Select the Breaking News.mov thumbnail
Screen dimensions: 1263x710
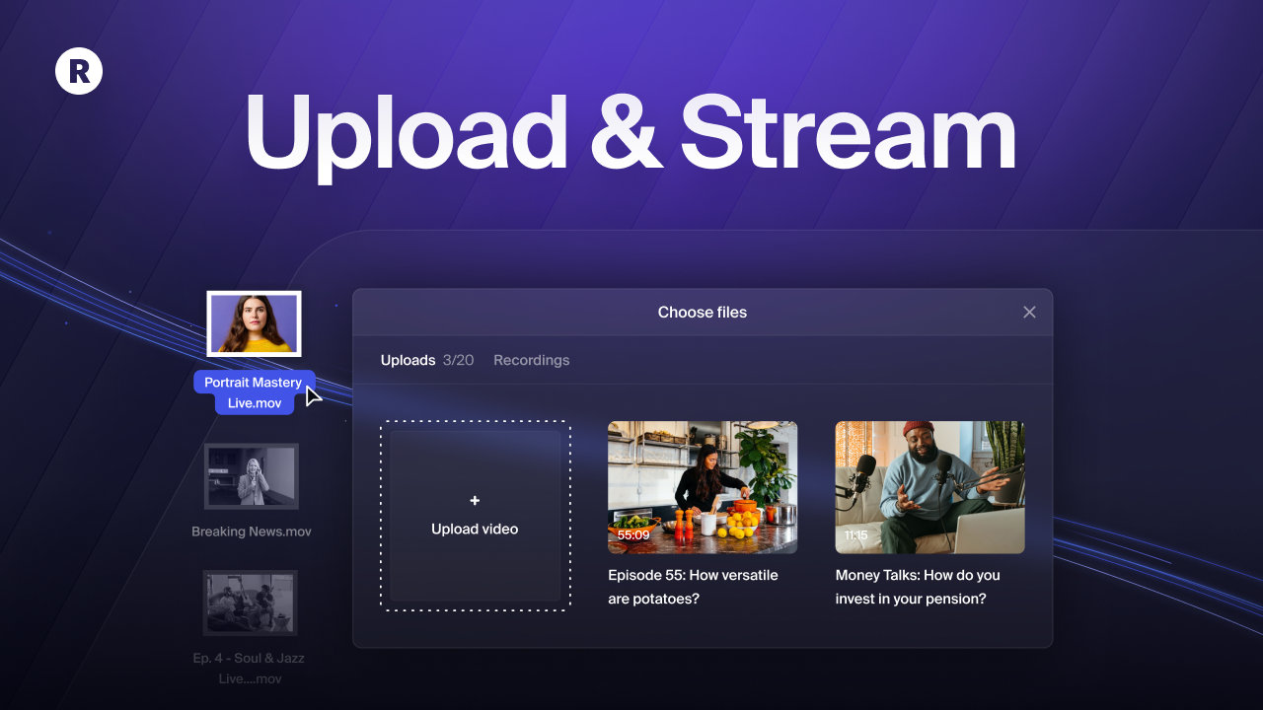point(252,476)
